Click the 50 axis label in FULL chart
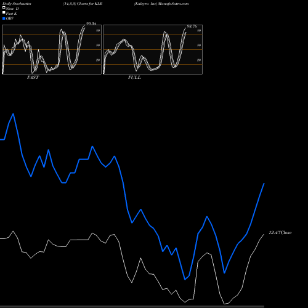This screenshot has width=308, height=308. click(x=199, y=45)
